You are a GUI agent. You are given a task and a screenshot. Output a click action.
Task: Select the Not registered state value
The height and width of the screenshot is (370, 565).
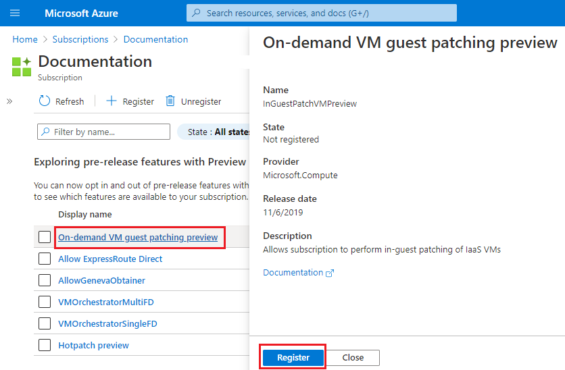tap(291, 139)
